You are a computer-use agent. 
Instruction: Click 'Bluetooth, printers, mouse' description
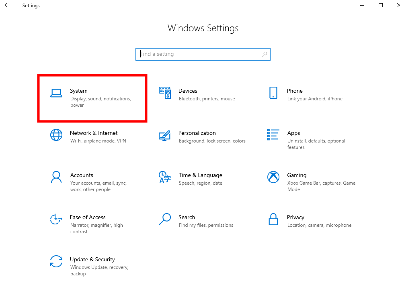[207, 99]
